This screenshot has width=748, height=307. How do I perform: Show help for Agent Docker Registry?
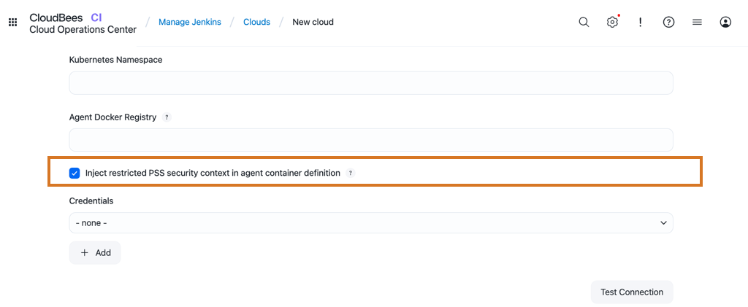pyautogui.click(x=167, y=117)
